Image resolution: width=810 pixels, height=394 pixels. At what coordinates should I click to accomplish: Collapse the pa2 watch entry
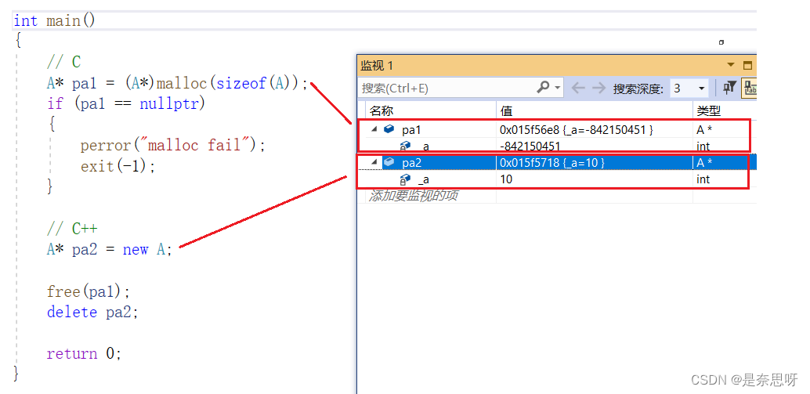(374, 163)
